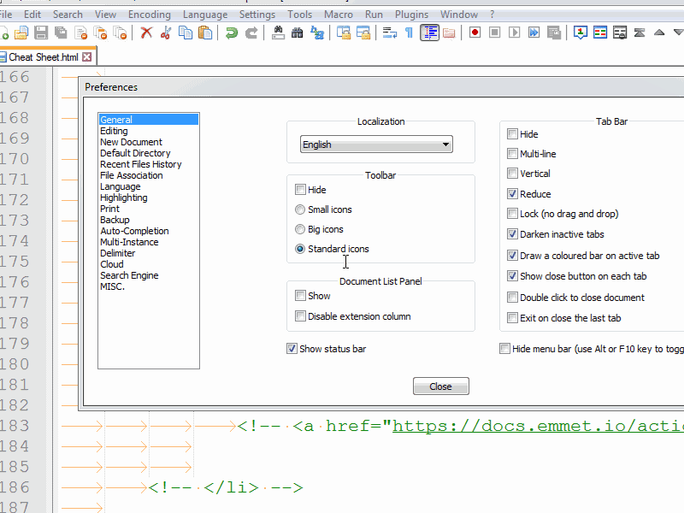This screenshot has width=684, height=513.
Task: Toggle Show close button on each tab
Action: coord(512,276)
